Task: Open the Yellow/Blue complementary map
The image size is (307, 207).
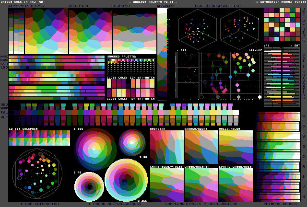Action: [236, 147]
